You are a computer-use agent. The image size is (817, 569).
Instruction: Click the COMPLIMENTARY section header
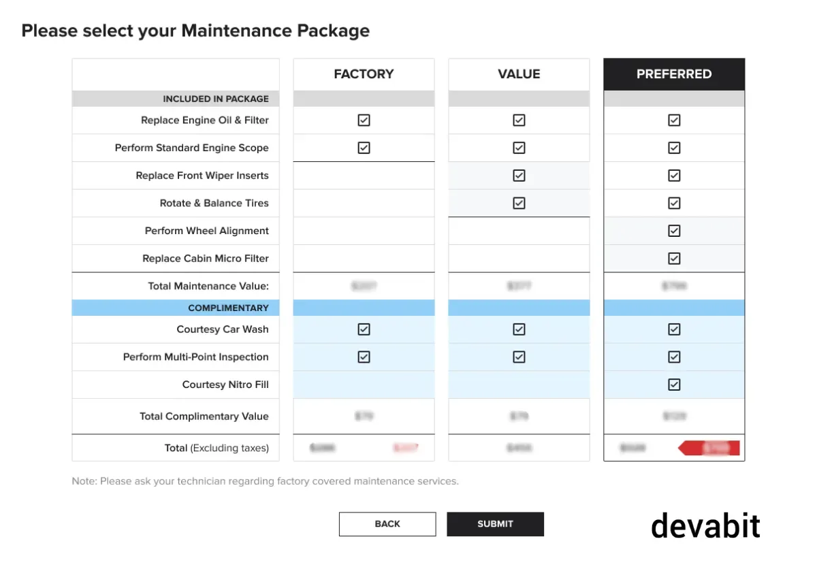tap(228, 308)
